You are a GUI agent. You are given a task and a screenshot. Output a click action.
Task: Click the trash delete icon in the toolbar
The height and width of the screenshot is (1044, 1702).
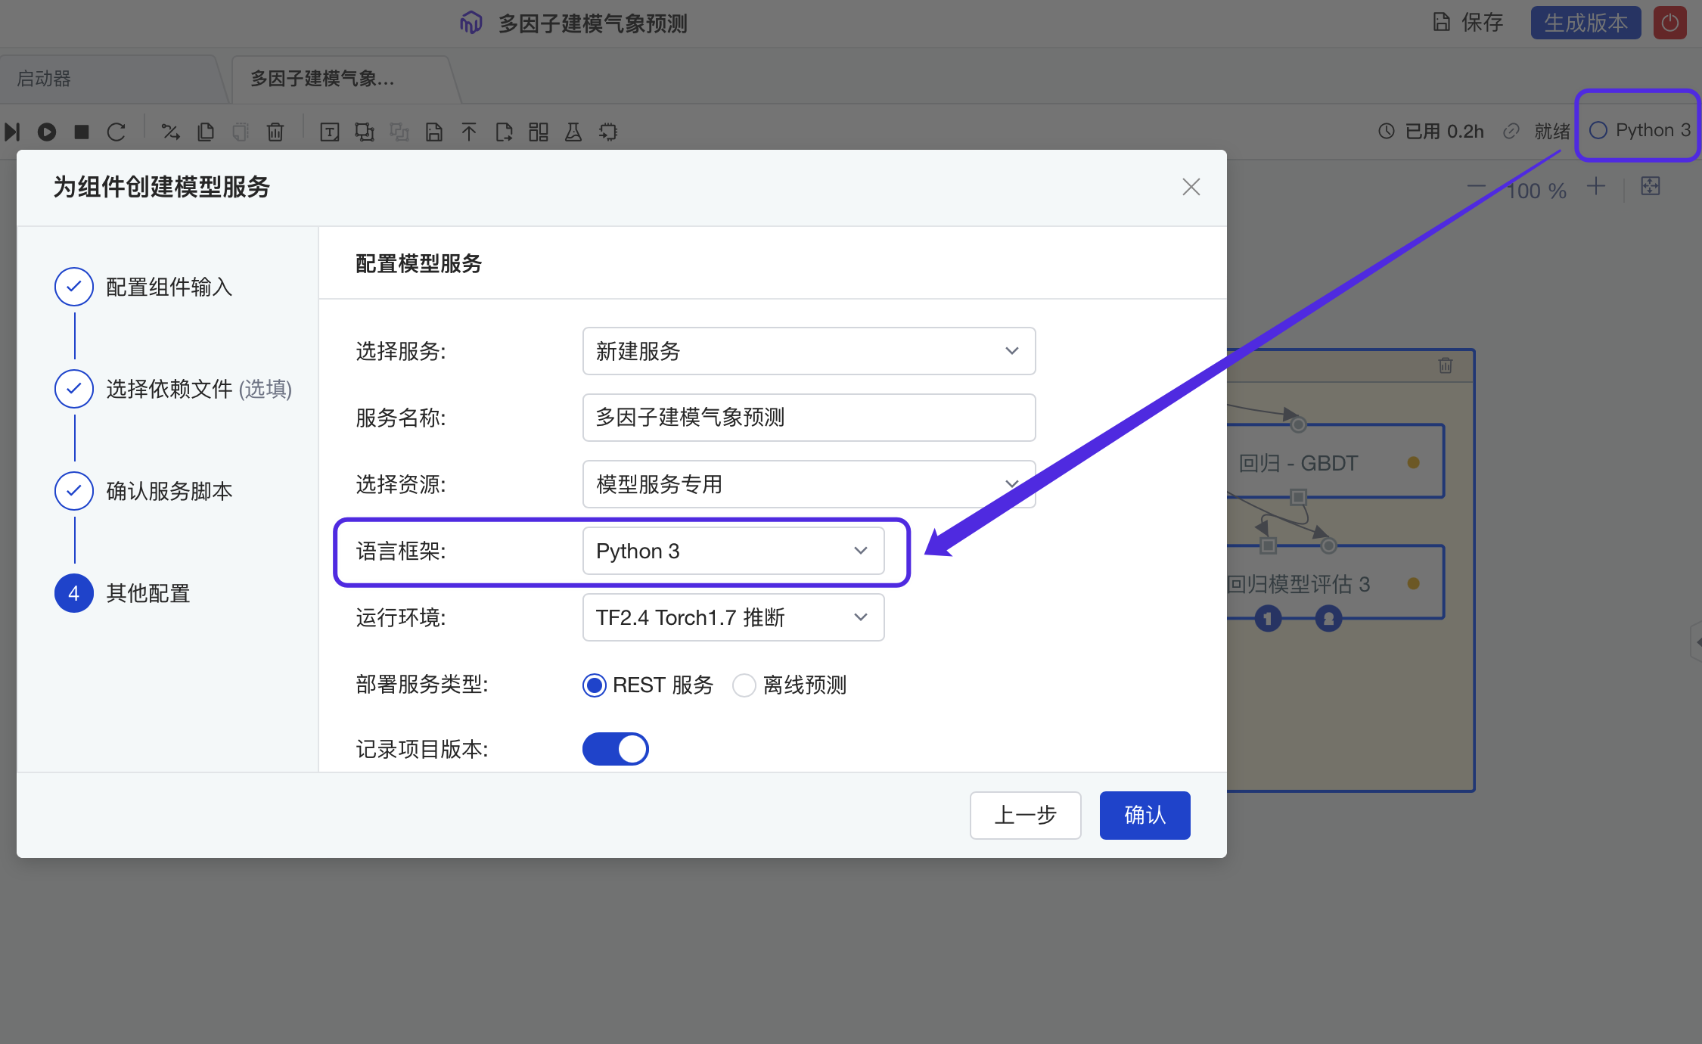(x=275, y=132)
